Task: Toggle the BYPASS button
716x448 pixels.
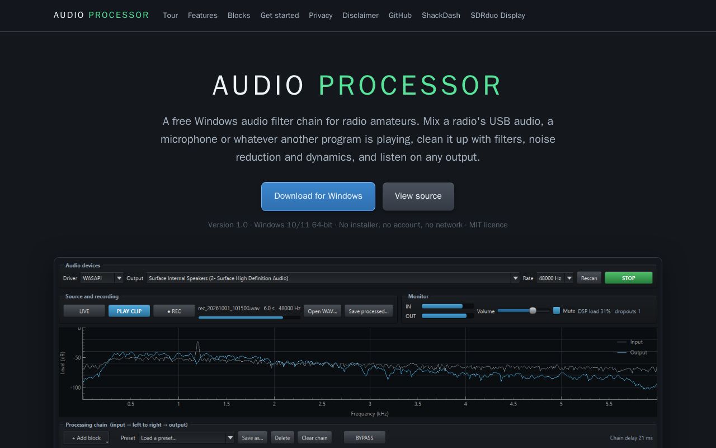Action: click(365, 438)
